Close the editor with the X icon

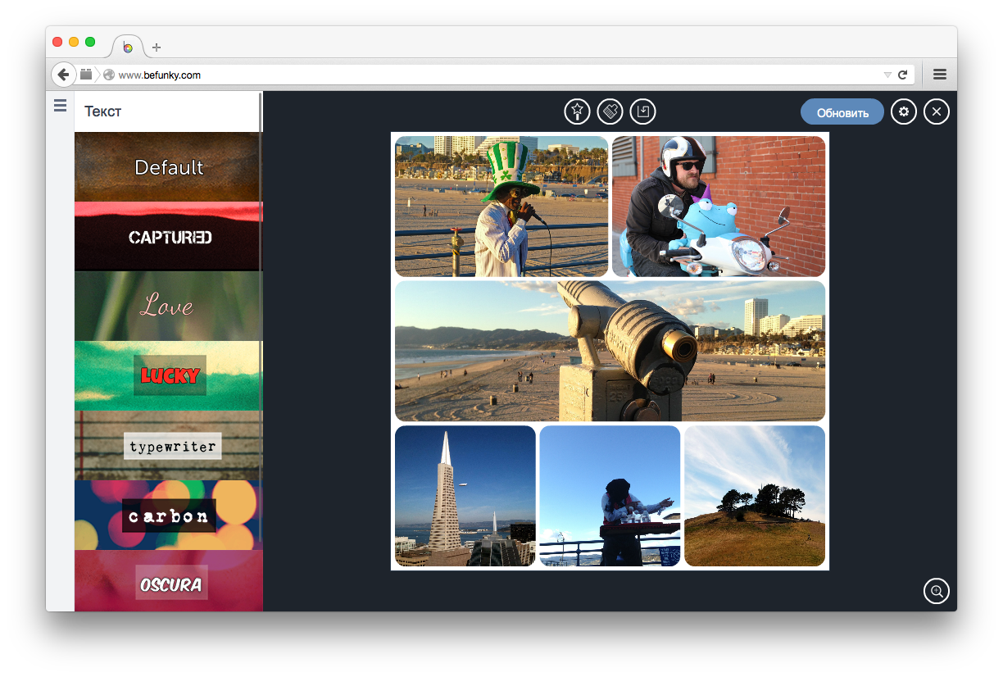(937, 111)
